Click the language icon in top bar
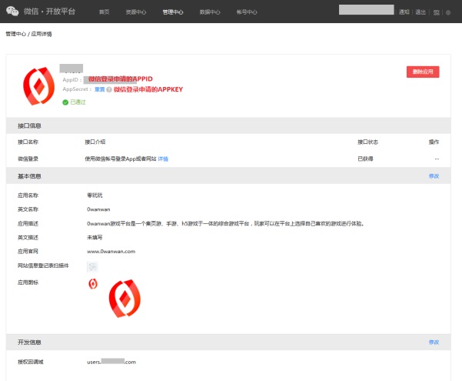This screenshot has height=381, width=462. click(437, 12)
